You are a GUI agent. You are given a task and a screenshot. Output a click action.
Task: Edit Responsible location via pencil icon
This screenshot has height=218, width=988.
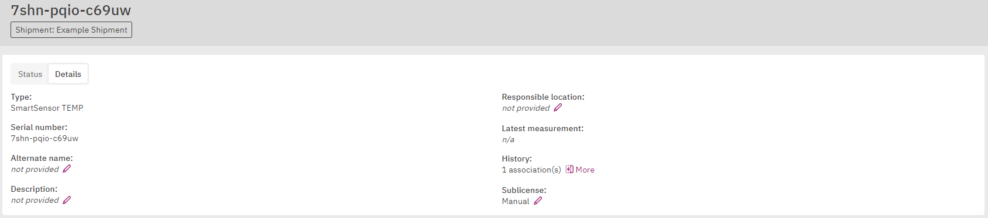558,108
